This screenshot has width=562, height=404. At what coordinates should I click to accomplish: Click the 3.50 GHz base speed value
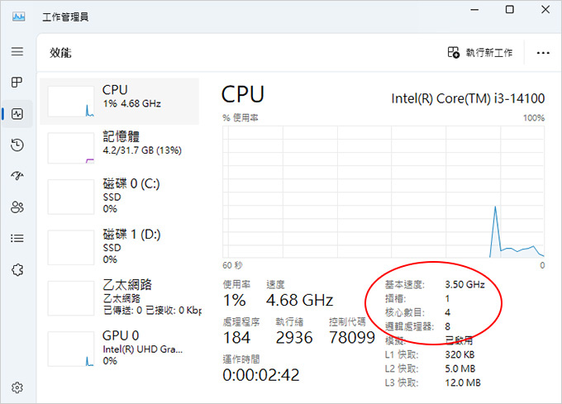(x=464, y=284)
